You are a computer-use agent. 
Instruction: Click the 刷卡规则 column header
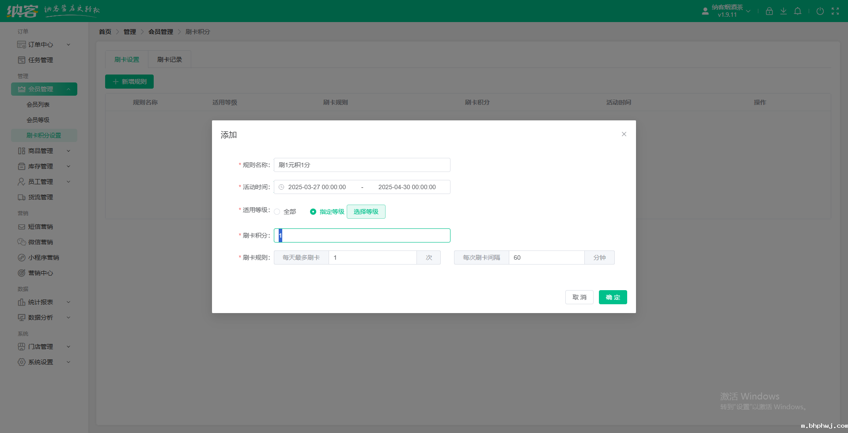click(336, 102)
